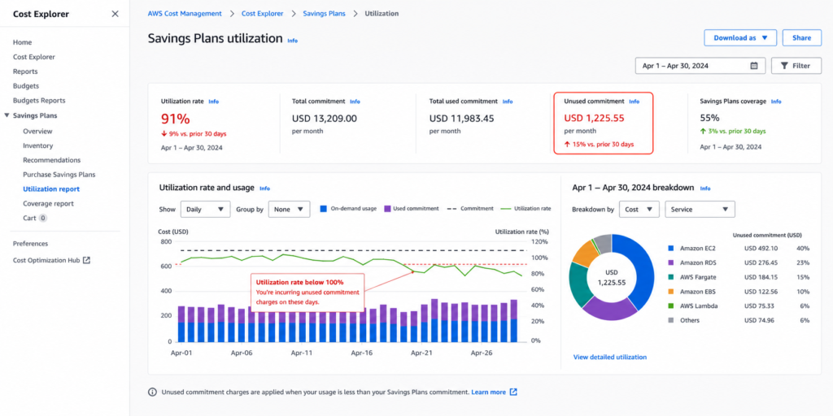Collapse the Savings Plans sidebar section
The height and width of the screenshot is (416, 833).
click(x=7, y=115)
